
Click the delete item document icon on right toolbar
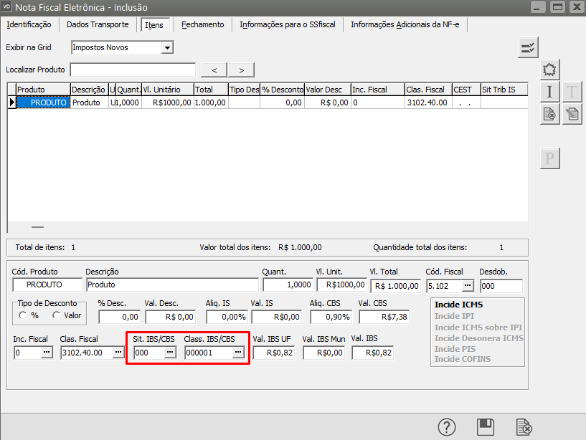point(549,114)
